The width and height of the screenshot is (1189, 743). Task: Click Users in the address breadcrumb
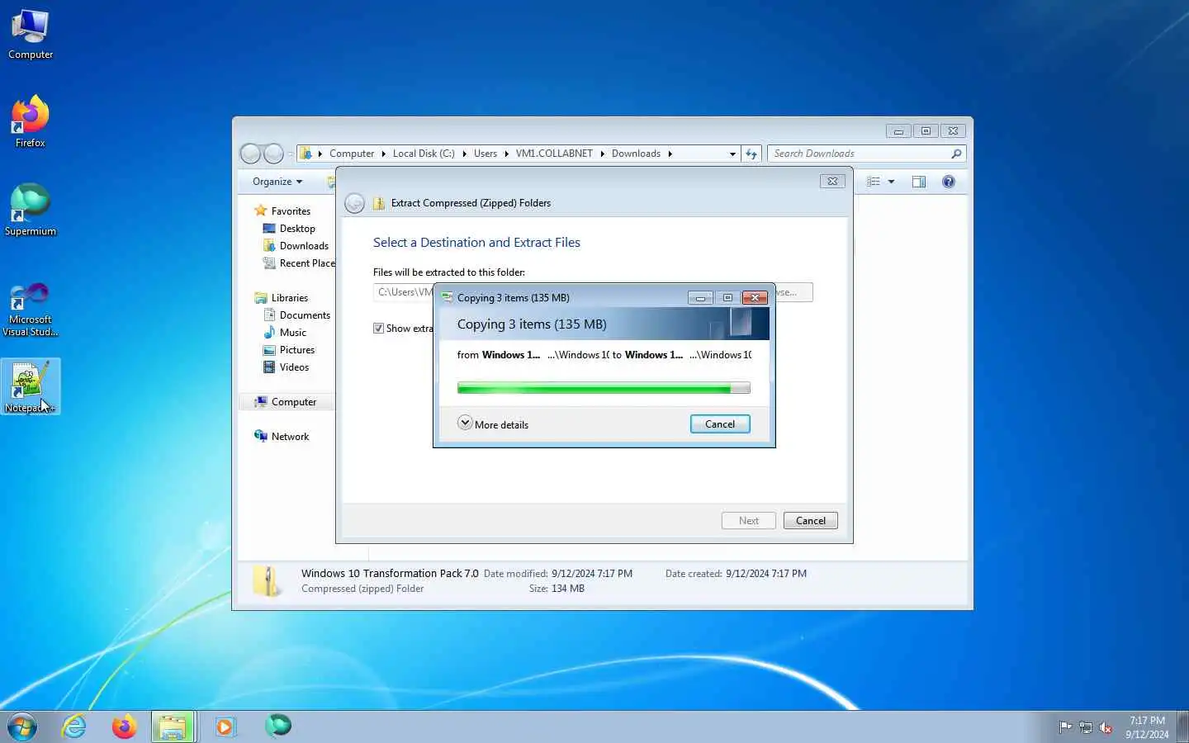point(486,154)
